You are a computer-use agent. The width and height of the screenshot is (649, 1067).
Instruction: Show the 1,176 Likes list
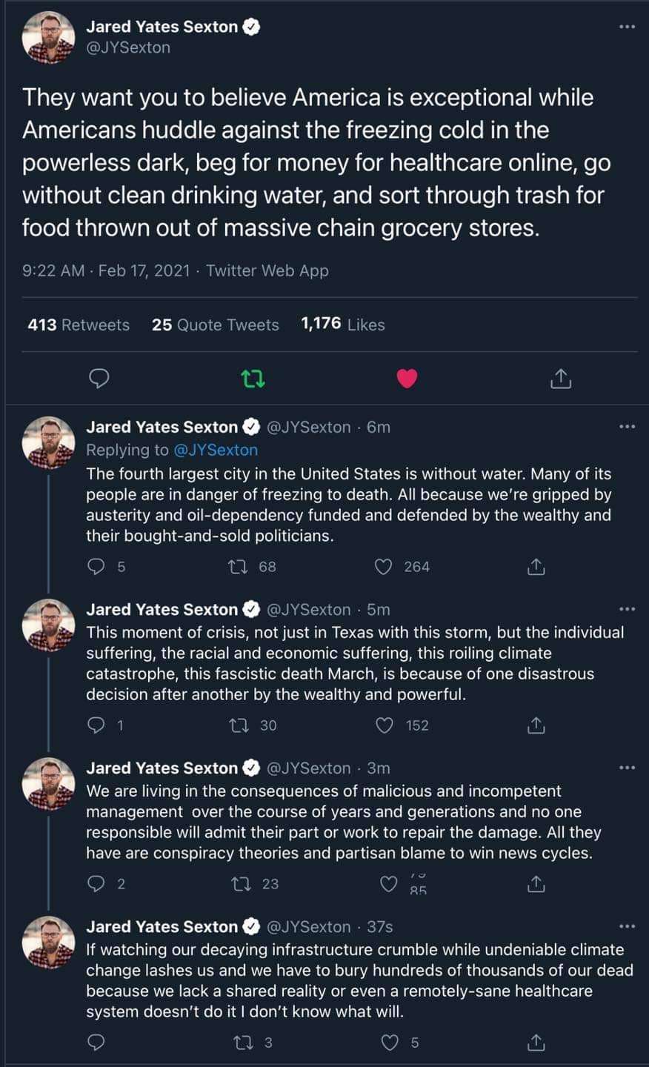(342, 325)
